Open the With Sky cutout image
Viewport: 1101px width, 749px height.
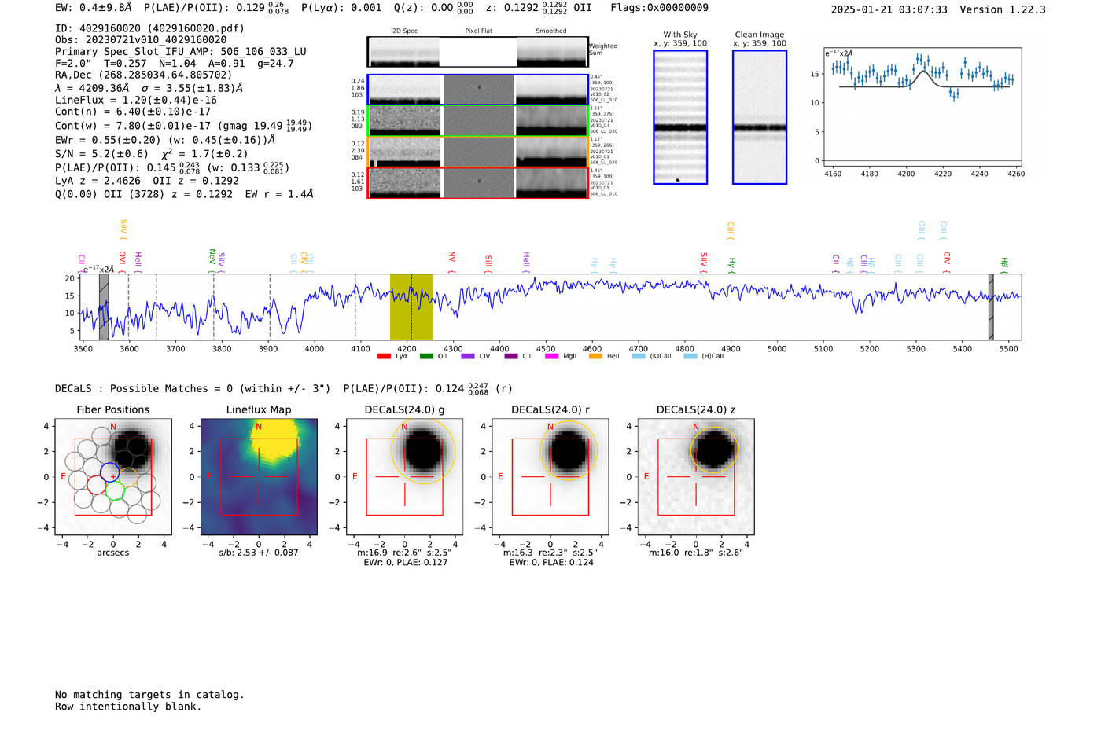click(680, 117)
